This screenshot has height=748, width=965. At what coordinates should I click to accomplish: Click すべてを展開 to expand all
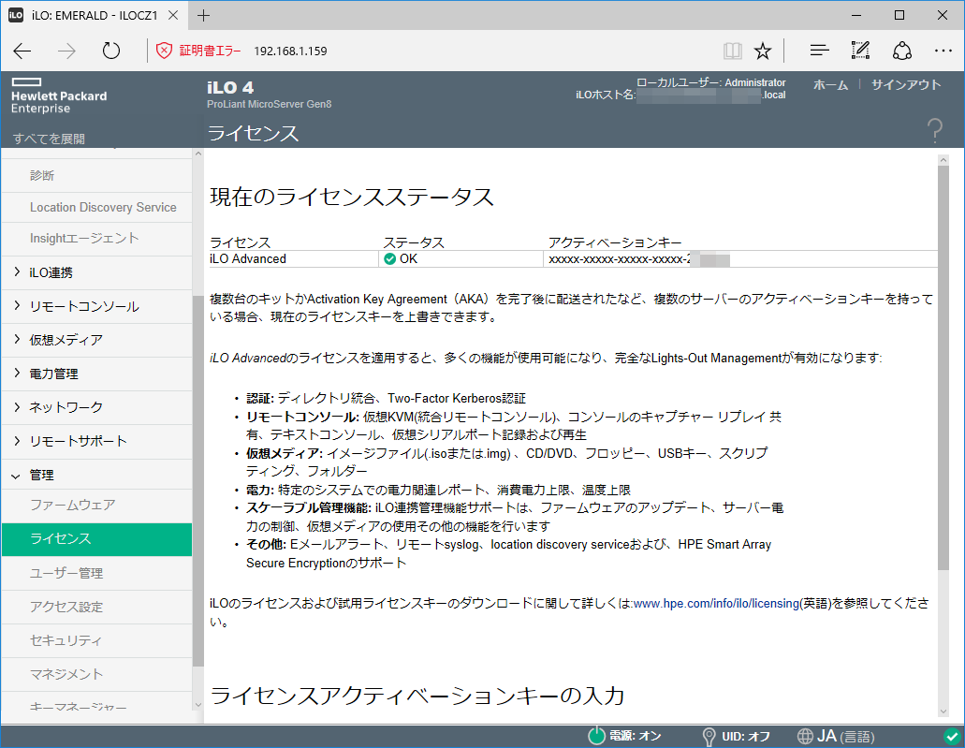(x=49, y=139)
